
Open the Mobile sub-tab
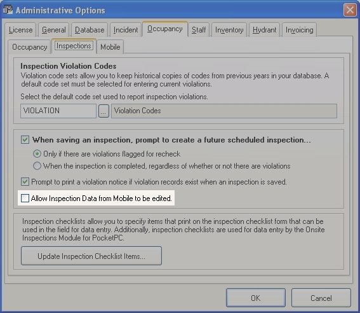110,47
